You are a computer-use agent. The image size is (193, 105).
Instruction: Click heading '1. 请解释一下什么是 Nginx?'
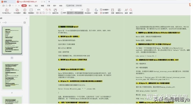click(68, 27)
